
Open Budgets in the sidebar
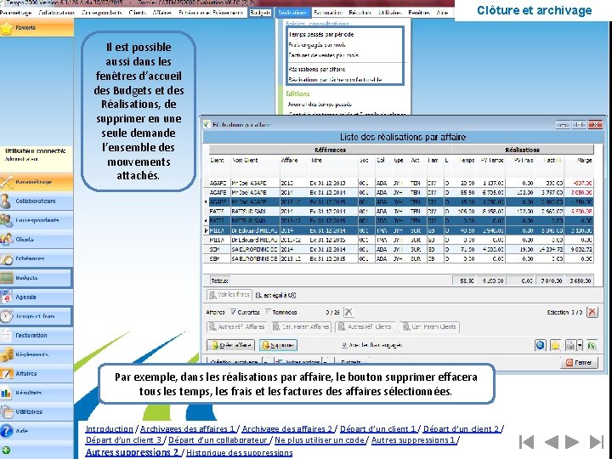(37, 278)
